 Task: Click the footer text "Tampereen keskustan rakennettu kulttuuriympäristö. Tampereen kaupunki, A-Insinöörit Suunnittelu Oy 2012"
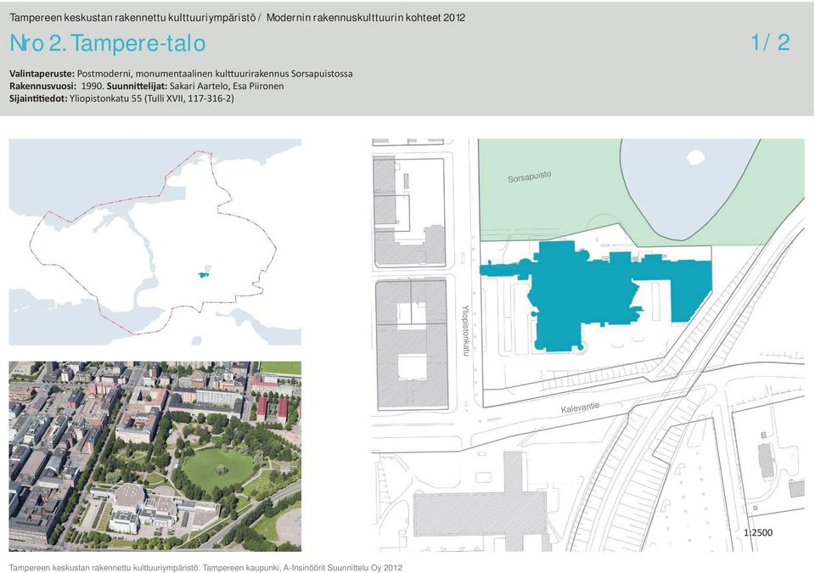(205, 568)
